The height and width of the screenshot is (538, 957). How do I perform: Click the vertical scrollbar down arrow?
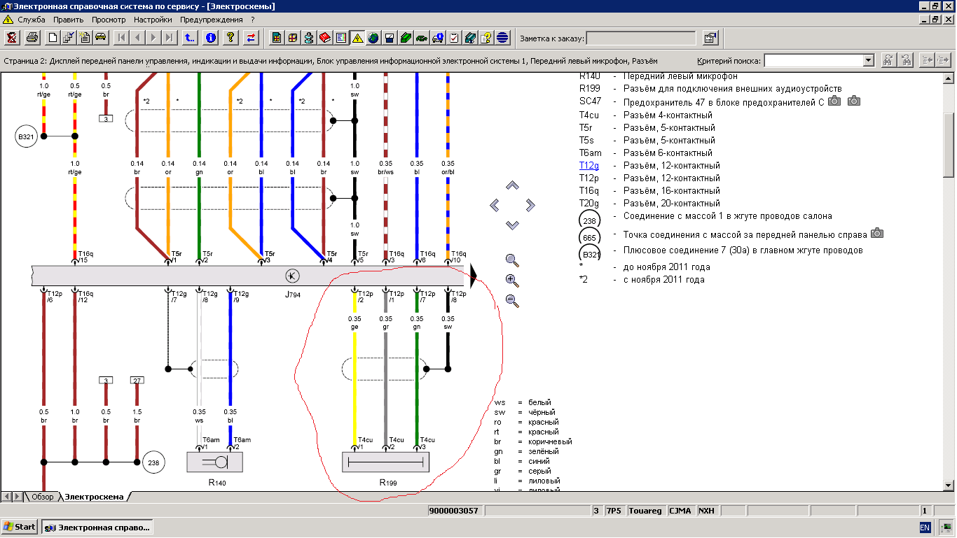(949, 485)
